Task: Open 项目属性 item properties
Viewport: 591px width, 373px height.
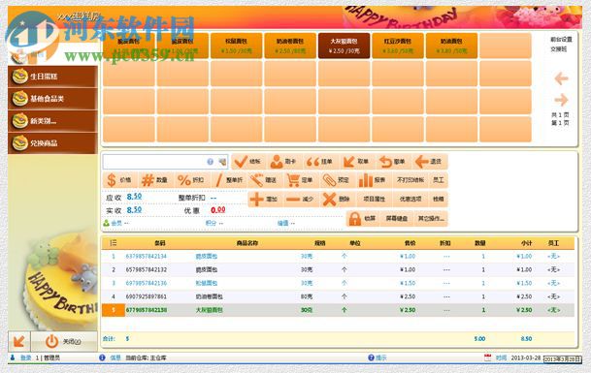Action: (374, 200)
